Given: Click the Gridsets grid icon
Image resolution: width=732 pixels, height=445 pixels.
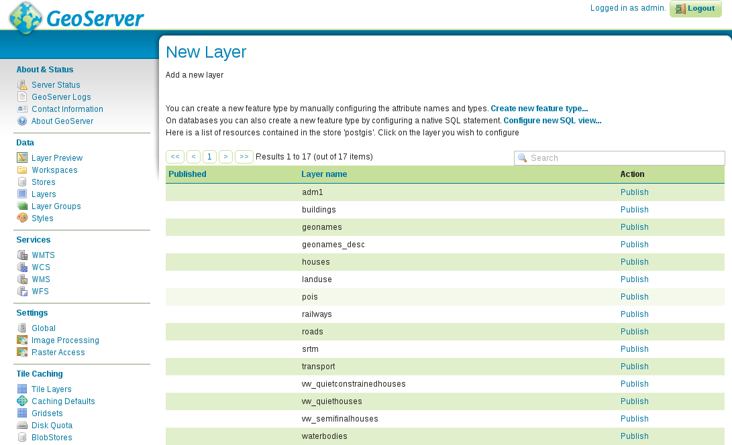Looking at the screenshot, I should coord(22,414).
